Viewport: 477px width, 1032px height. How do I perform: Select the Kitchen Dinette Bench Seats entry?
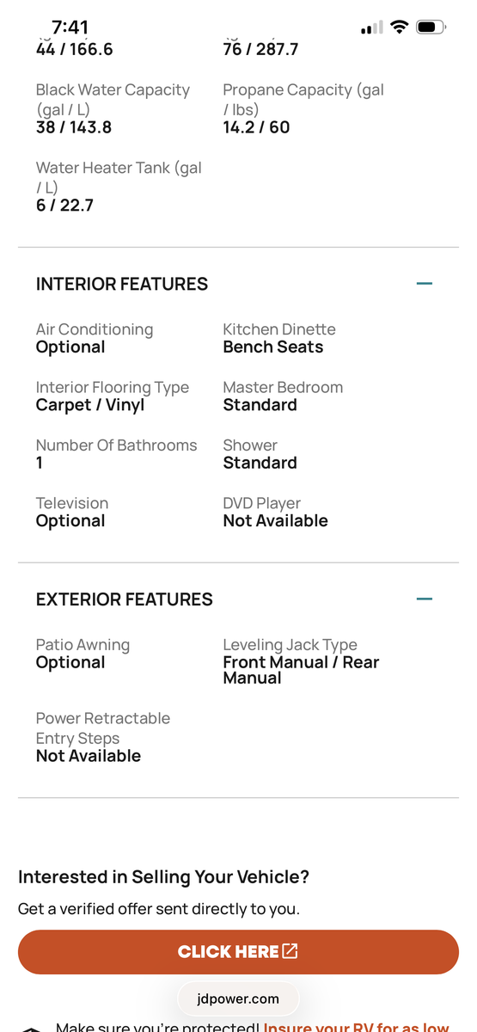click(279, 338)
